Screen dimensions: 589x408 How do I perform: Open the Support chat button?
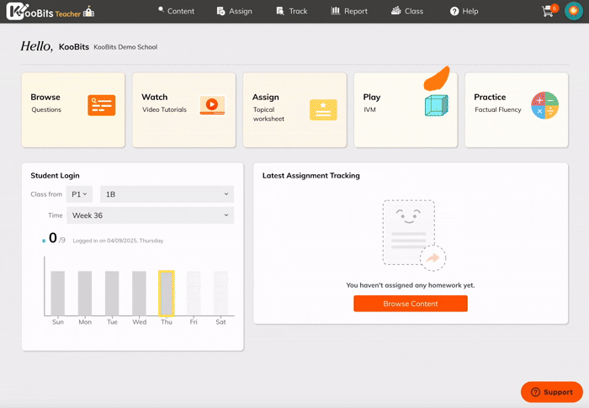point(552,392)
